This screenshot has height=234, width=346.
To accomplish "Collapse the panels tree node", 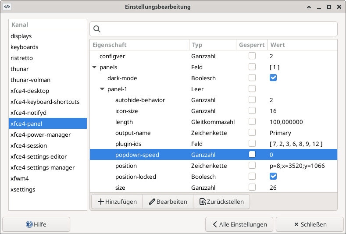I will pos(94,67).
